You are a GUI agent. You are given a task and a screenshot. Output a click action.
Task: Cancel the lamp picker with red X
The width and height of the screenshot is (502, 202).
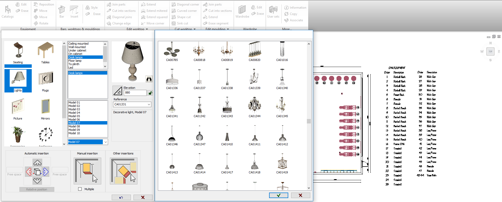click(301, 195)
